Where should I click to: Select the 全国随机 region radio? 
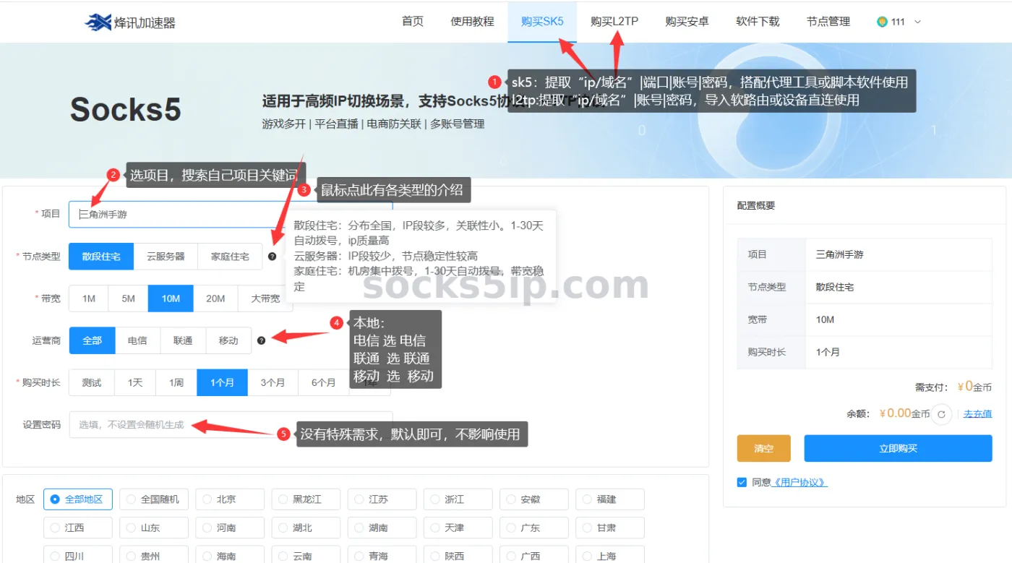(153, 499)
